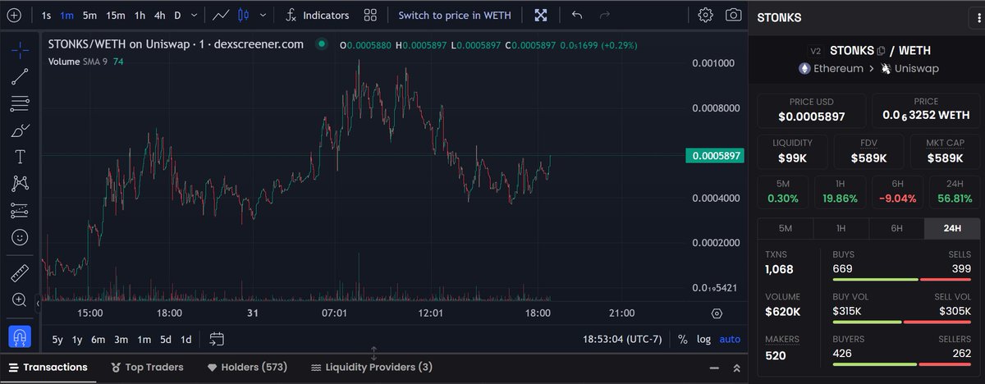Click the Volume SMA 9 indicator label
This screenshot has height=384, width=985.
click(x=79, y=61)
